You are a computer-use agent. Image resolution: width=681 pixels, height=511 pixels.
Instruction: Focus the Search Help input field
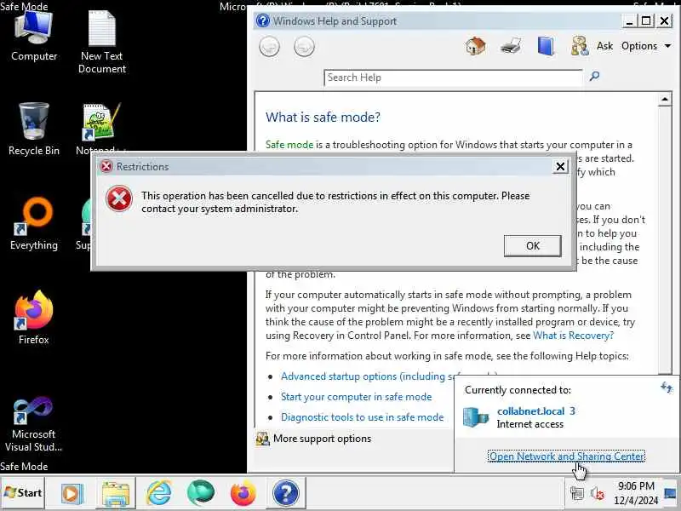click(453, 78)
